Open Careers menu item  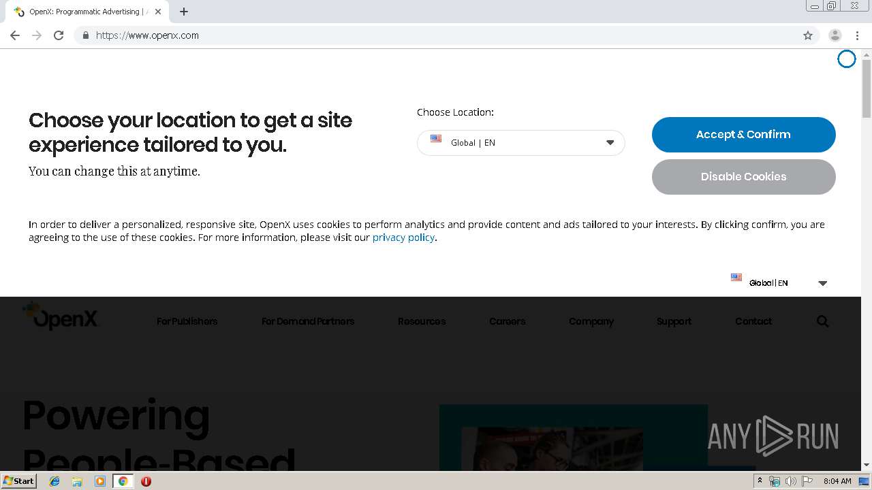coord(508,321)
